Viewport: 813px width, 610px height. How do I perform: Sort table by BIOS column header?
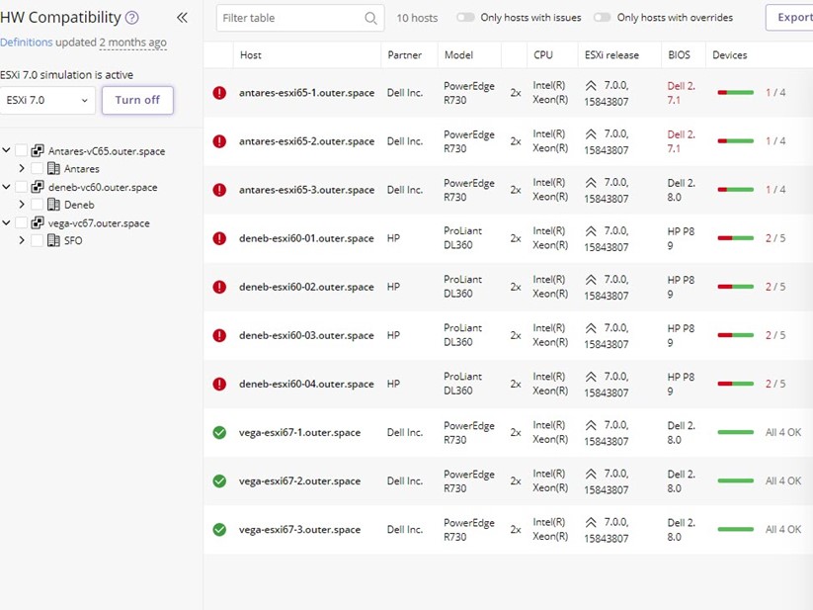tap(680, 55)
